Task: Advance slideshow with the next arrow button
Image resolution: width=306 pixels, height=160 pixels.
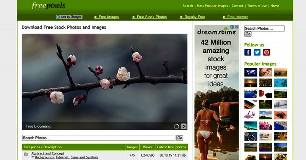Action: tap(184, 126)
